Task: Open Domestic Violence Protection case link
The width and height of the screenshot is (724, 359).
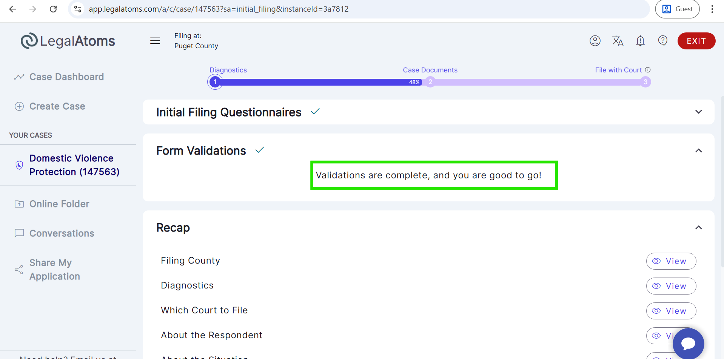Action: click(x=74, y=165)
